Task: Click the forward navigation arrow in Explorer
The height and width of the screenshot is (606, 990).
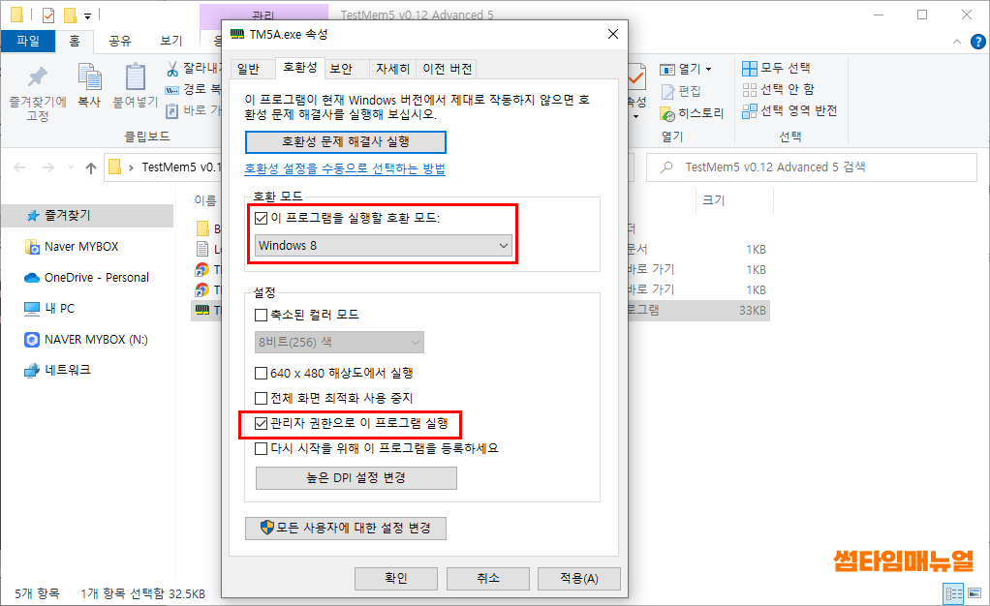Action: pyautogui.click(x=48, y=167)
